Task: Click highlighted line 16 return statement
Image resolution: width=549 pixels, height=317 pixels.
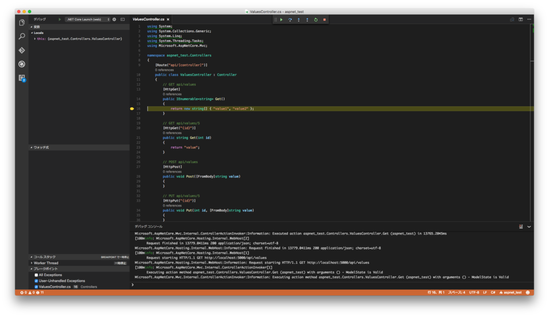Action: [212, 108]
